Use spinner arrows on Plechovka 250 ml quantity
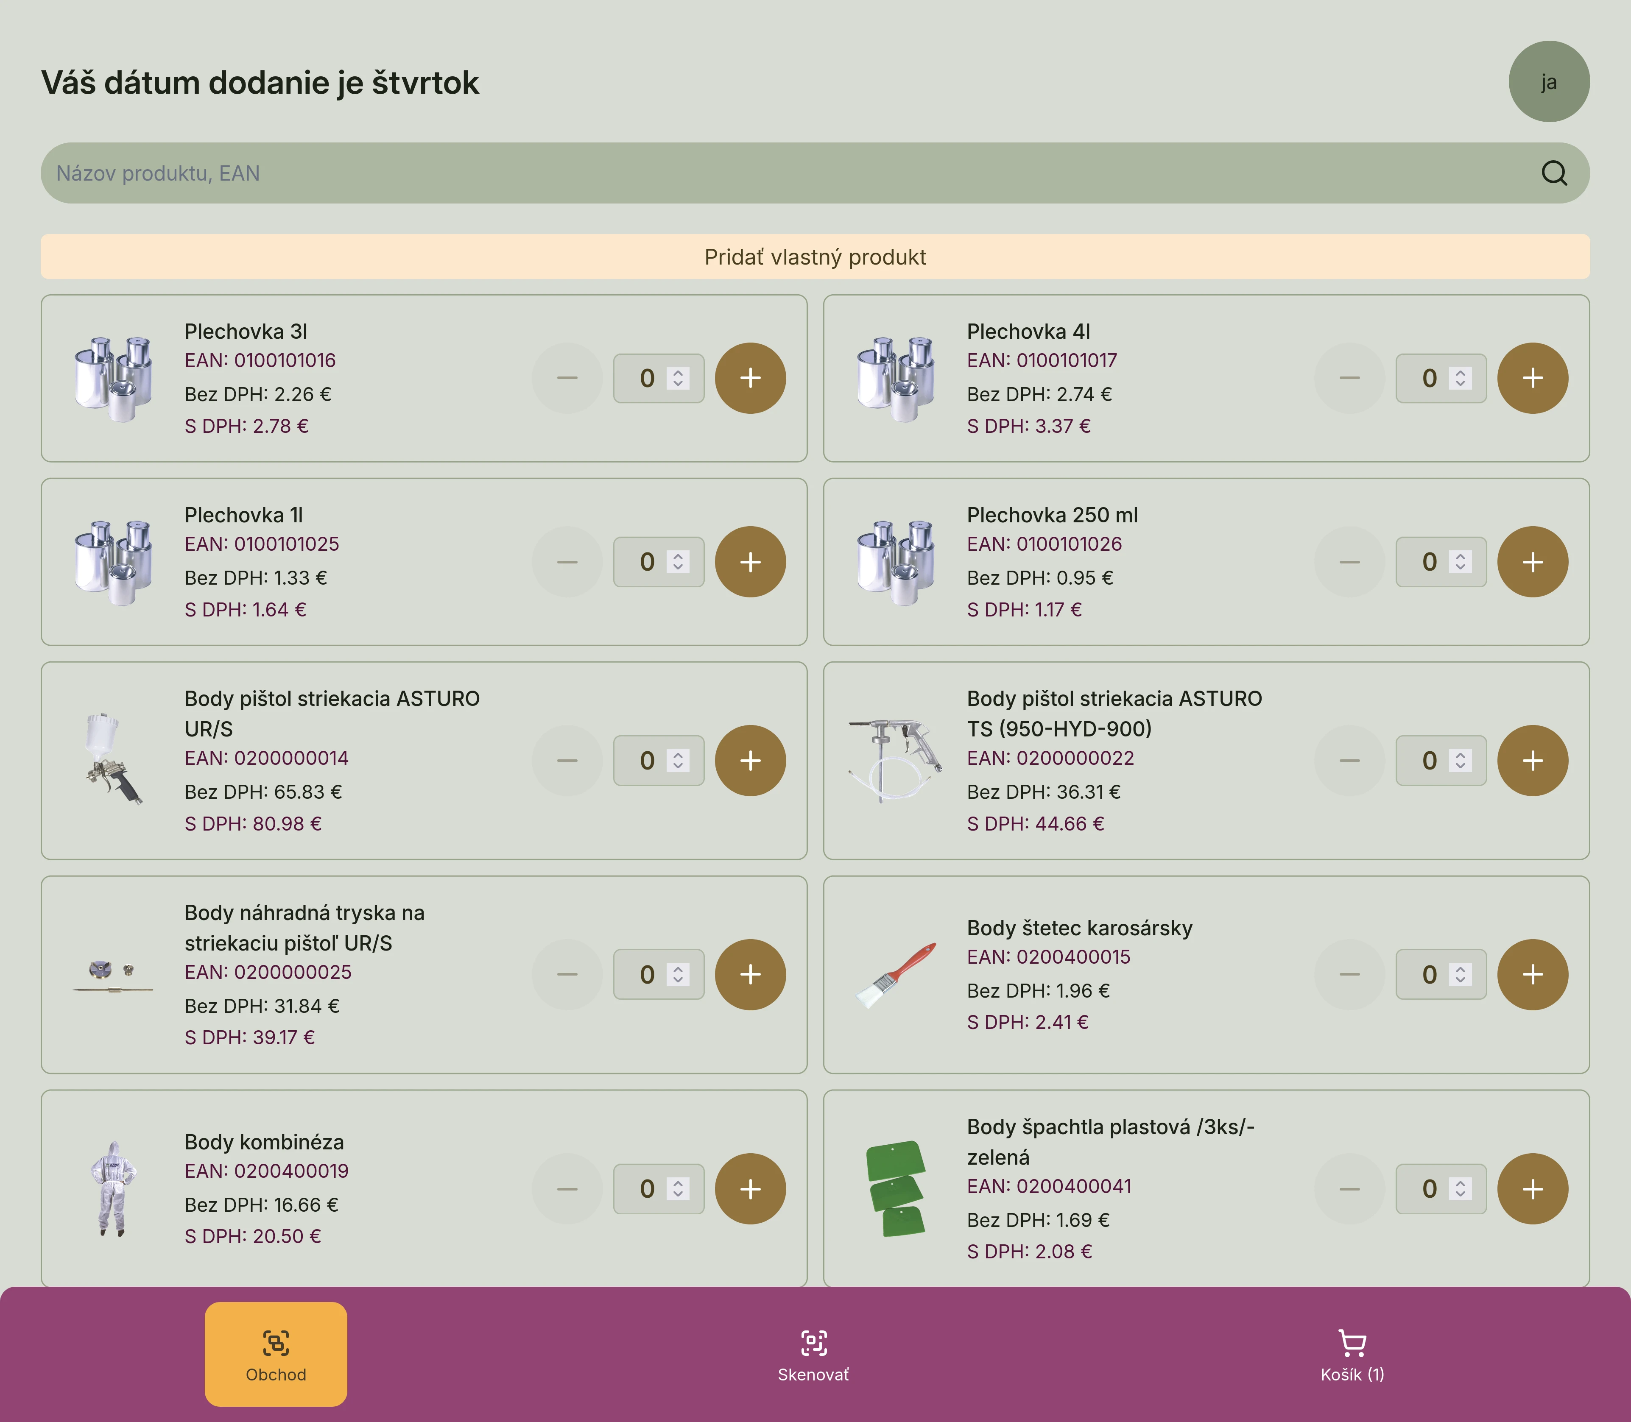Image resolution: width=1631 pixels, height=1422 pixels. [x=1461, y=562]
